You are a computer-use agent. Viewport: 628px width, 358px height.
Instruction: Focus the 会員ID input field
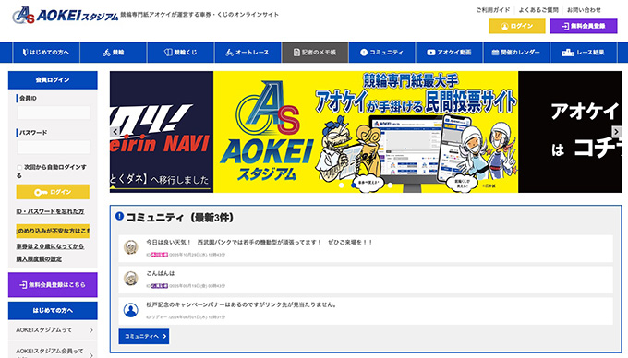tap(54, 113)
